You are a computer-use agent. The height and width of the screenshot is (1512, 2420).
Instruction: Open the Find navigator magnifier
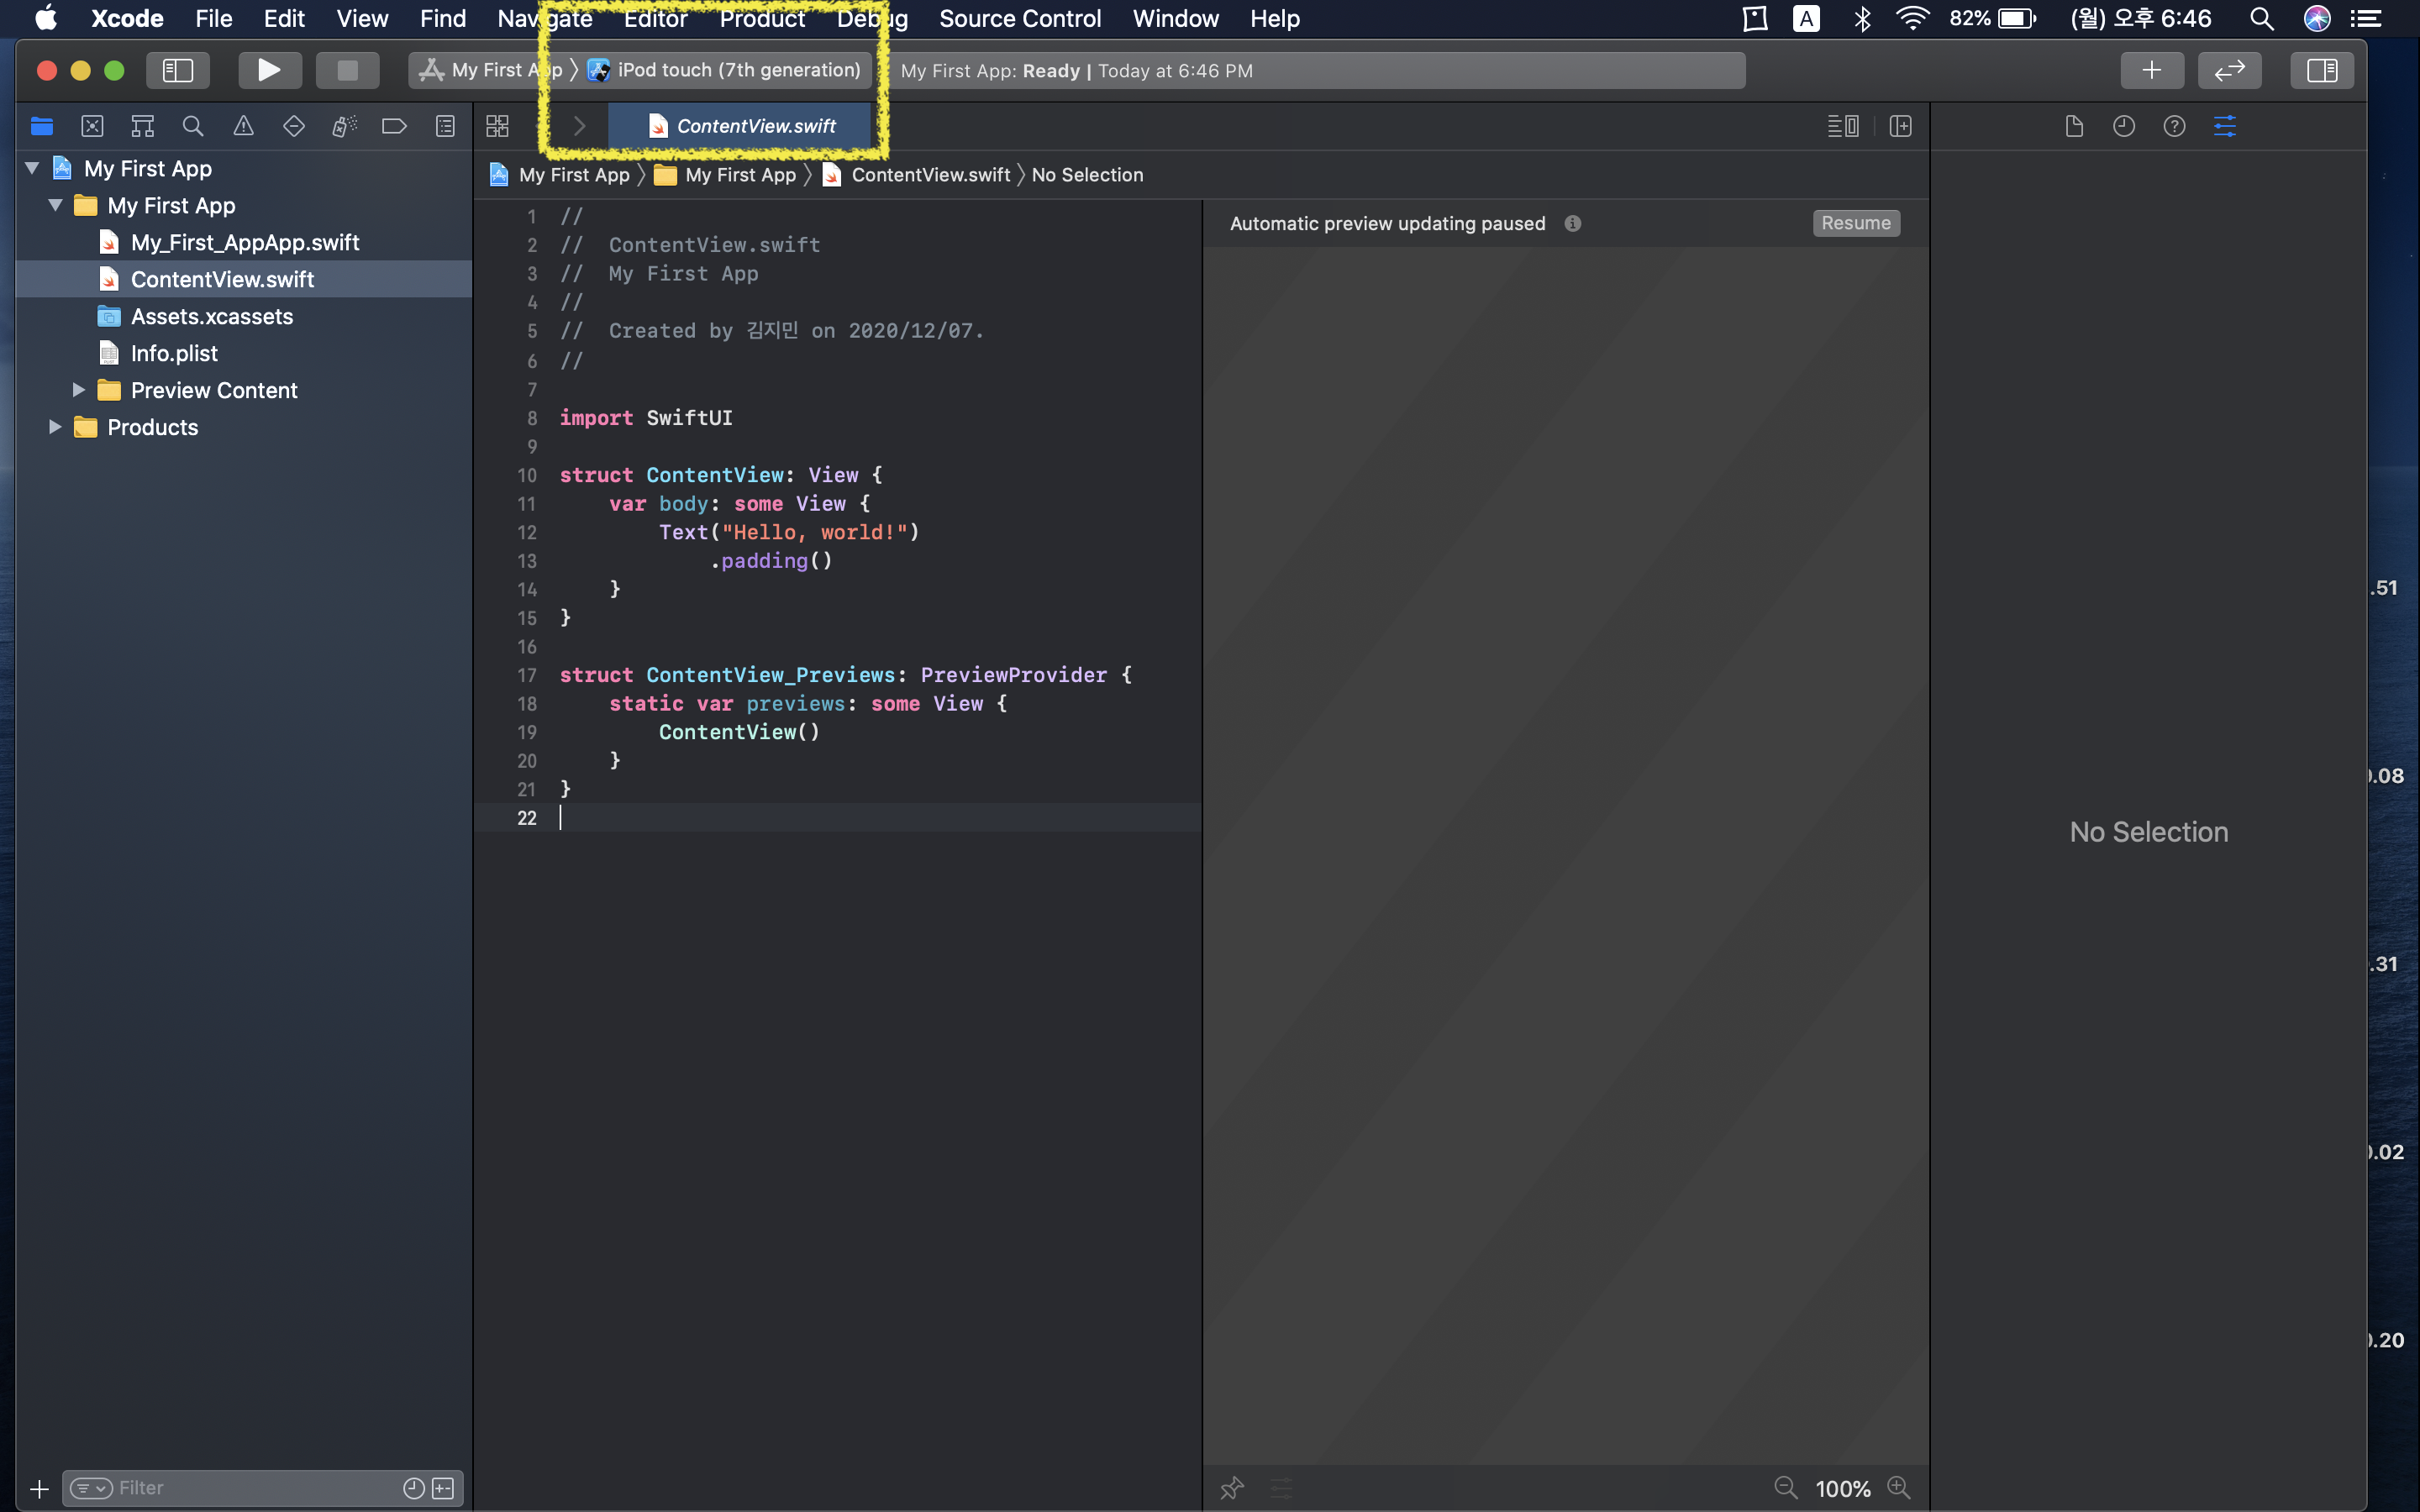pos(193,126)
